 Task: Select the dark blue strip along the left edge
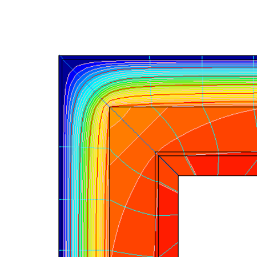(61, 156)
